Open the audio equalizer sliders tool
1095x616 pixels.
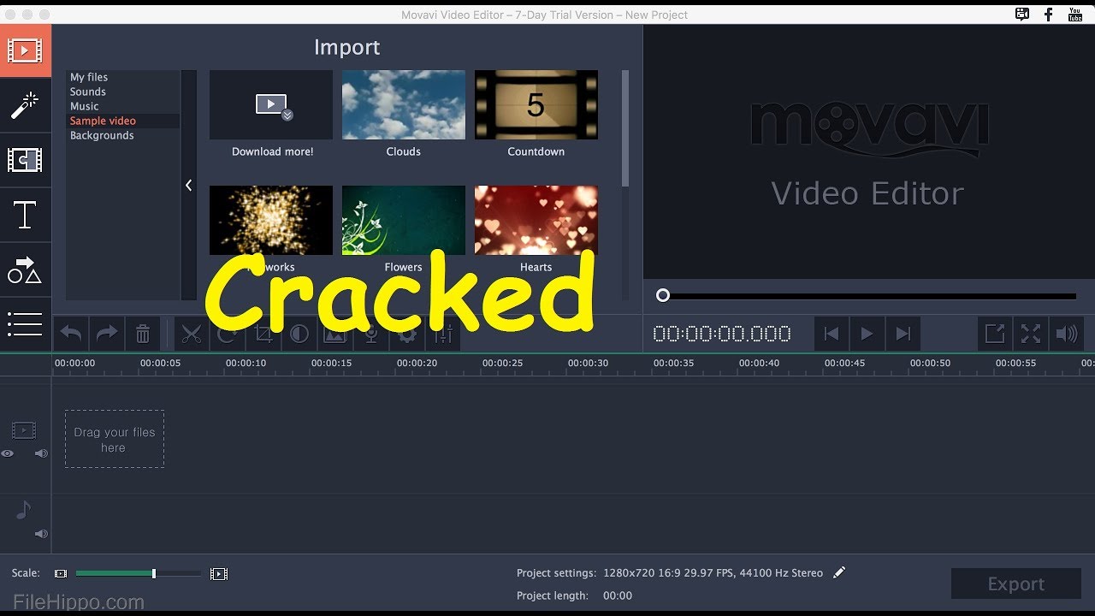click(x=443, y=334)
